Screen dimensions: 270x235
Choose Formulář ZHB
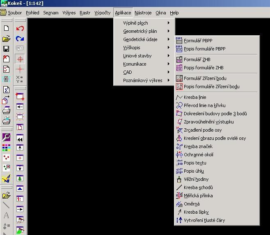tap(217, 59)
